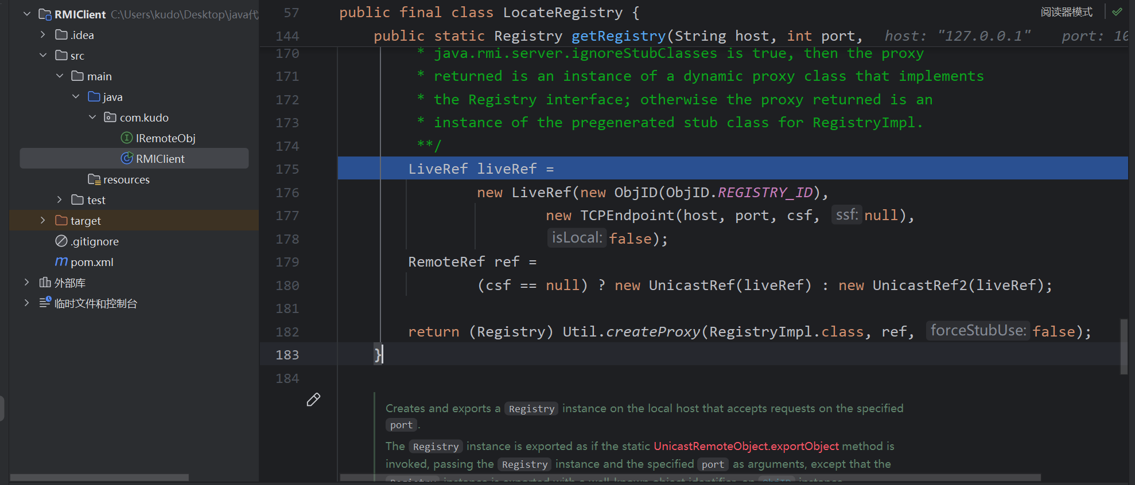Click the 'LiveRef liveRef =' highlighted line
Viewport: 1135px width, 485px height.
(x=733, y=169)
